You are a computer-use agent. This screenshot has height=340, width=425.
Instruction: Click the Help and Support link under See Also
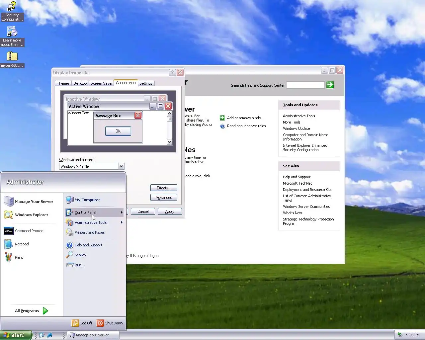[x=297, y=177]
